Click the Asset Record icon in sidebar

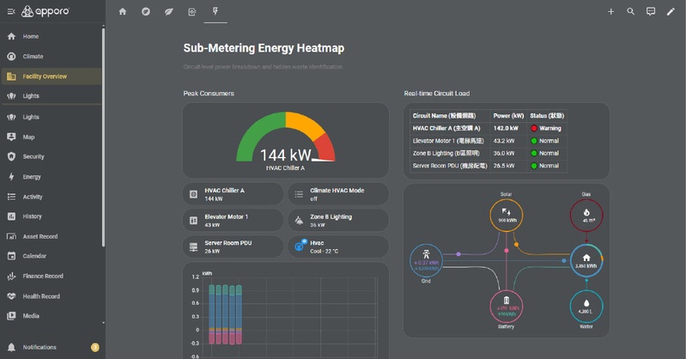pos(11,236)
